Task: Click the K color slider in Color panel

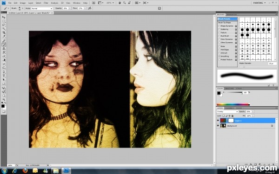Action: pyautogui.click(x=233, y=92)
